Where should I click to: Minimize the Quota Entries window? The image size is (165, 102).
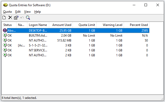pyautogui.click(x=134, y=5)
